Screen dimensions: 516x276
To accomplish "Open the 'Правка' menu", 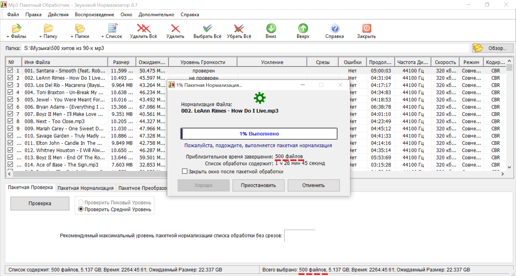I will click(x=33, y=14).
